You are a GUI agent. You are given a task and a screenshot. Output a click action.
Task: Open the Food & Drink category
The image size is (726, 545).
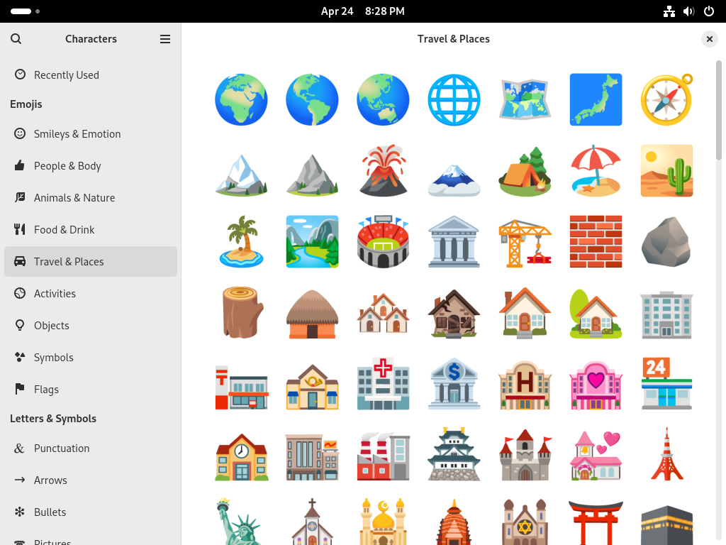click(91, 230)
